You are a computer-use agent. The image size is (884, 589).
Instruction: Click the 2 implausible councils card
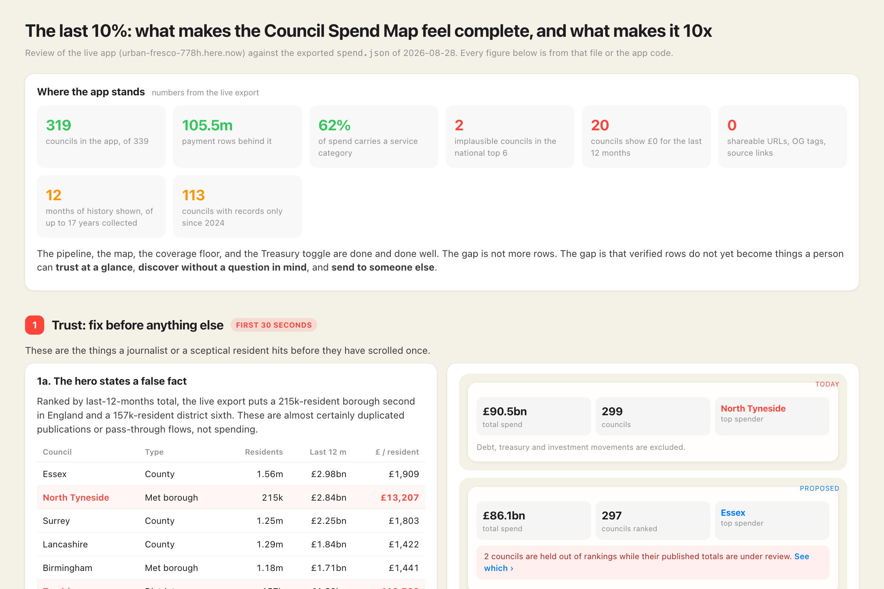coord(510,136)
